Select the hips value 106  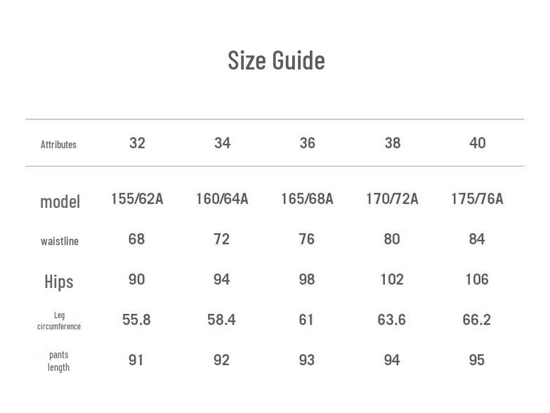tap(477, 280)
